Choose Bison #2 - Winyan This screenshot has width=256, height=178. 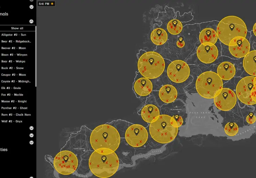point(14,55)
